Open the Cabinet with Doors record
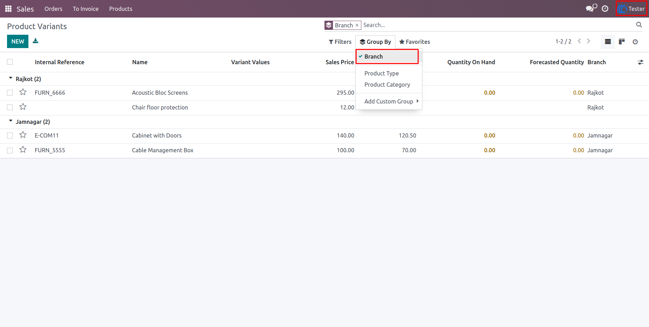 pyautogui.click(x=157, y=135)
